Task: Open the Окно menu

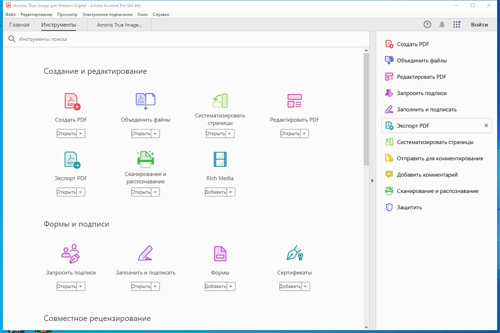Action: click(142, 15)
